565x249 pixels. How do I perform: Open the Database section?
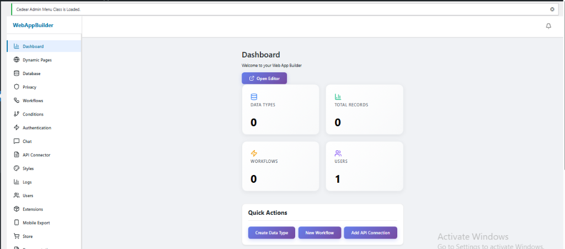[44, 73]
